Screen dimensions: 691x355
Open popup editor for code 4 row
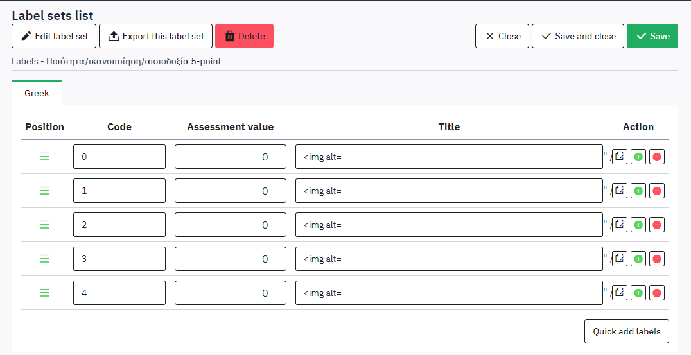tap(619, 293)
